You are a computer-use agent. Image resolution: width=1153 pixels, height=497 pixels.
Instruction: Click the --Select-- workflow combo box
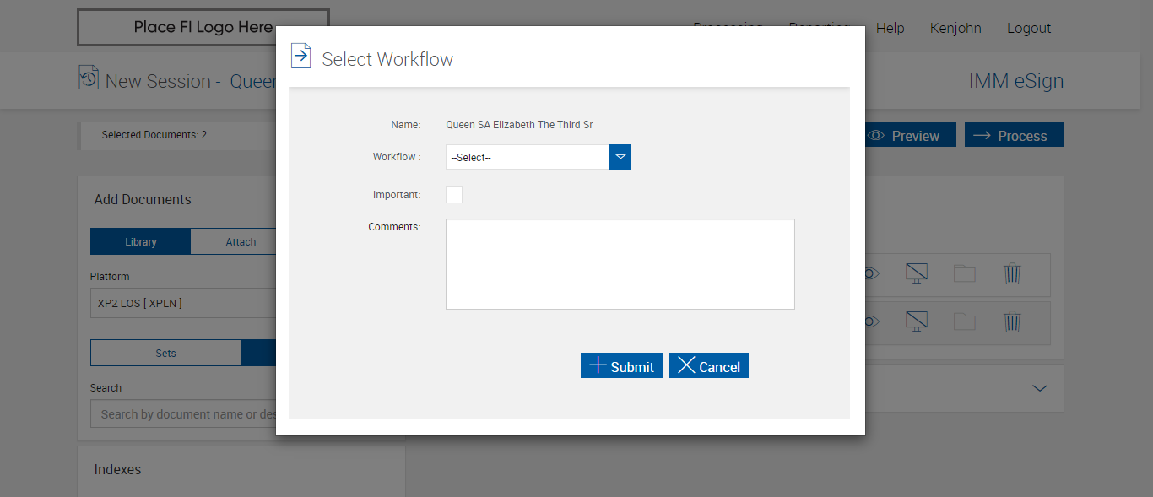point(528,157)
